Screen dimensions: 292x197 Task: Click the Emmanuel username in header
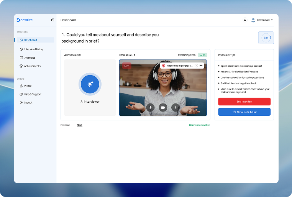(263, 20)
